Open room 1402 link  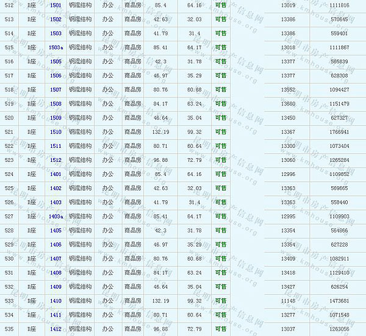tap(56, 188)
